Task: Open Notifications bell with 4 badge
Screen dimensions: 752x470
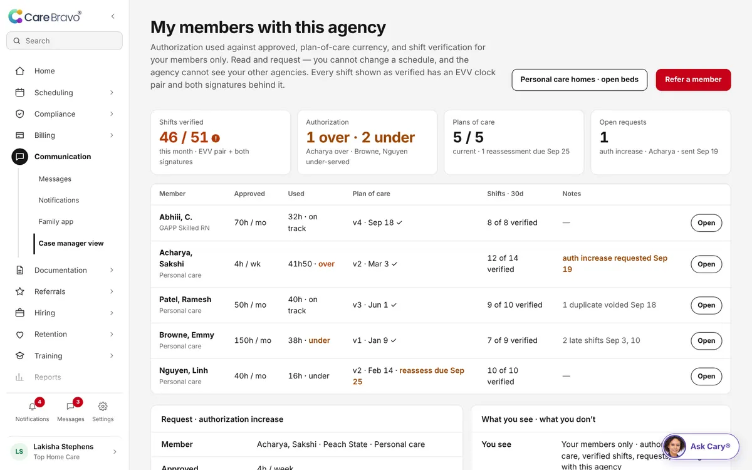Action: 33,406
